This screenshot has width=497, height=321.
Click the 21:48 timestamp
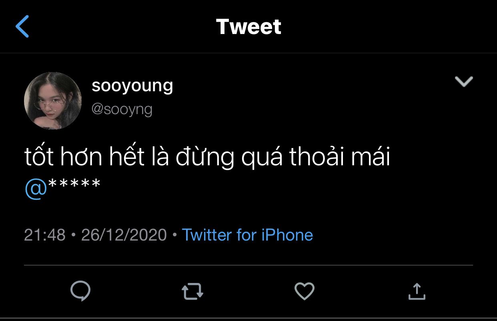[44, 235]
